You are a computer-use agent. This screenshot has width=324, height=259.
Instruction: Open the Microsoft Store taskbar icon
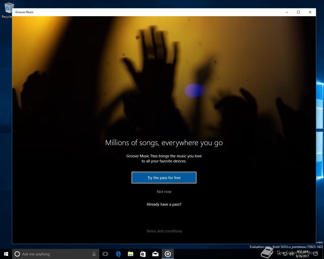[143, 254]
